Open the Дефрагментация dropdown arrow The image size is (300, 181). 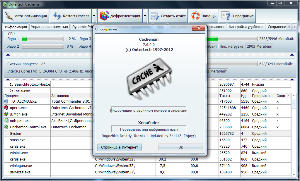[x=145, y=16]
